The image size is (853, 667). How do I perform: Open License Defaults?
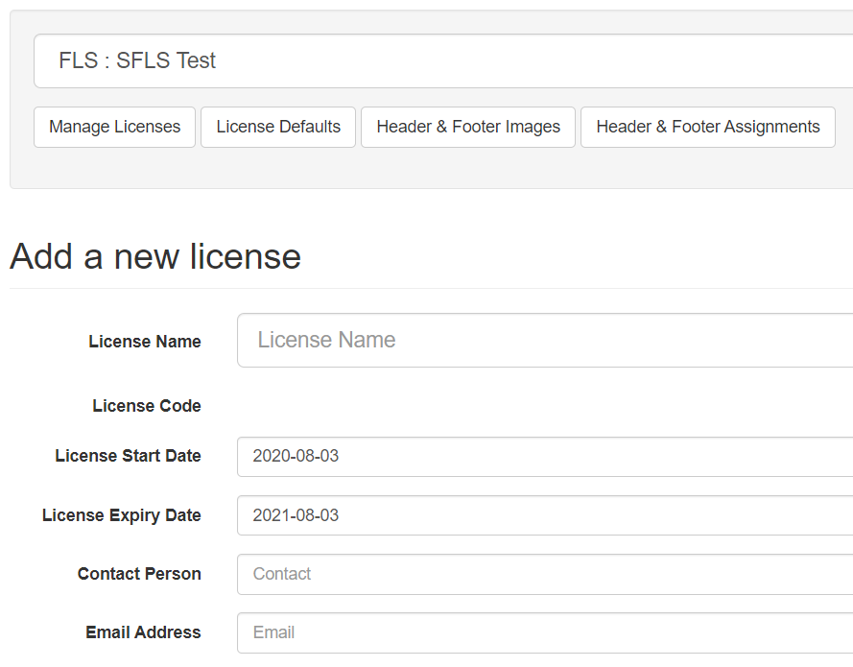tap(278, 127)
